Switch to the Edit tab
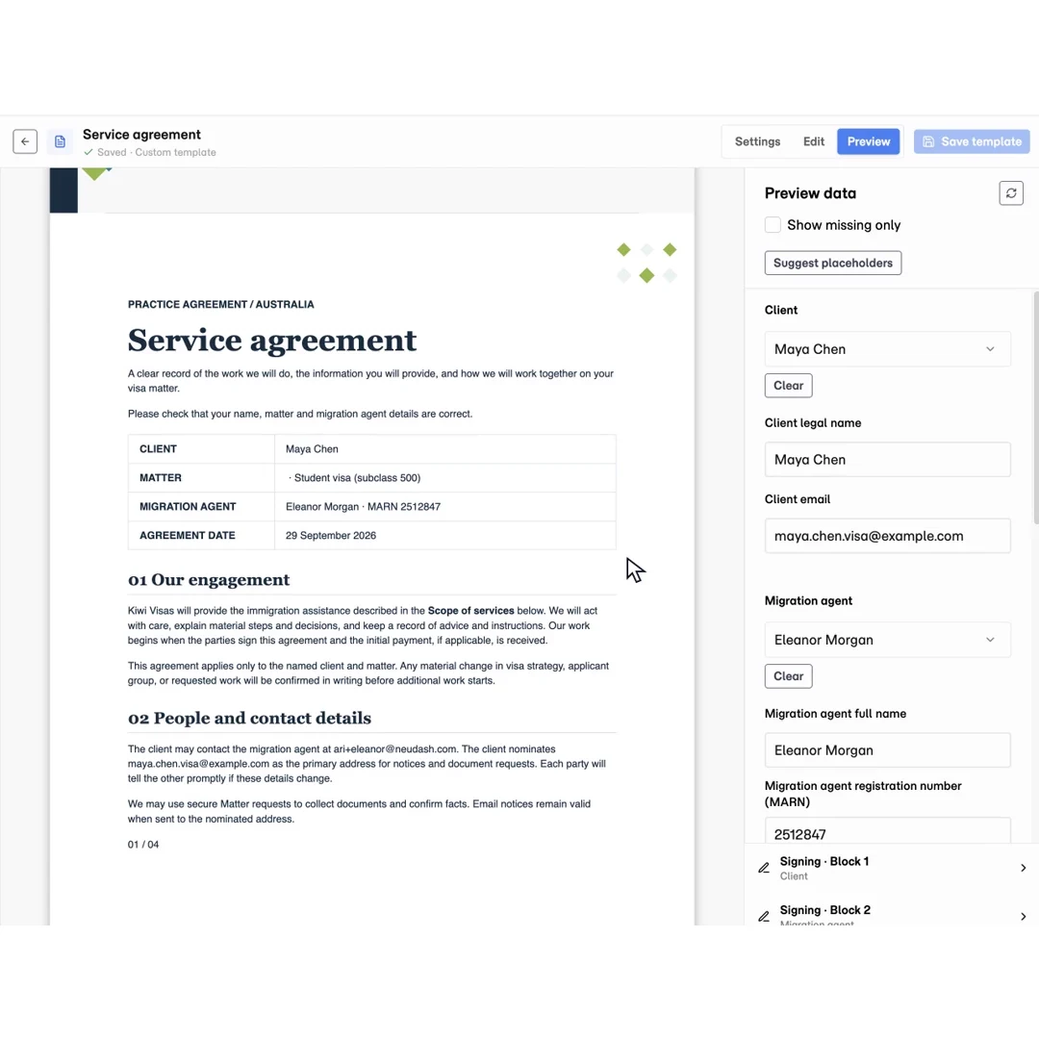1039x1039 pixels. (813, 141)
